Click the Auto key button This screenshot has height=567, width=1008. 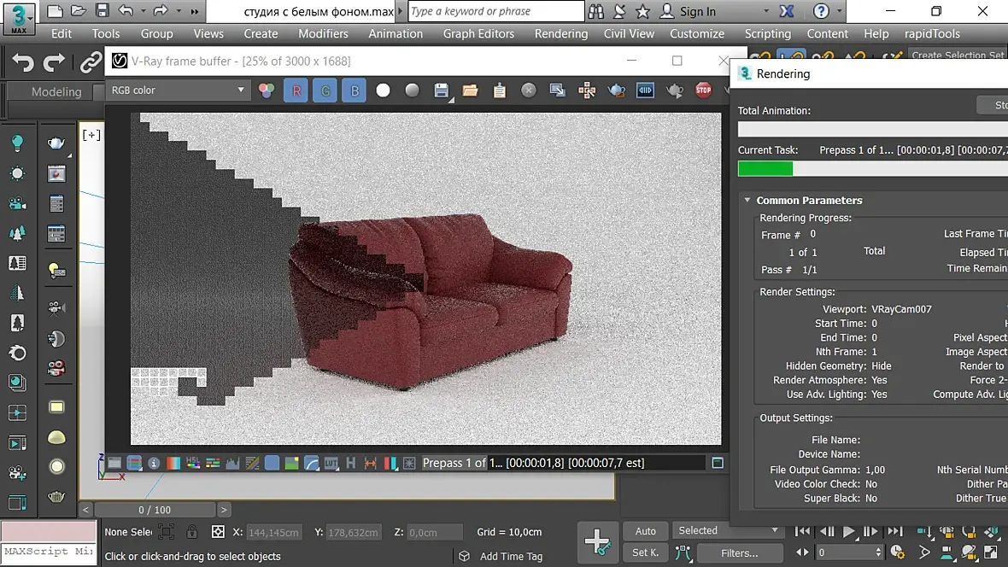coord(645,531)
